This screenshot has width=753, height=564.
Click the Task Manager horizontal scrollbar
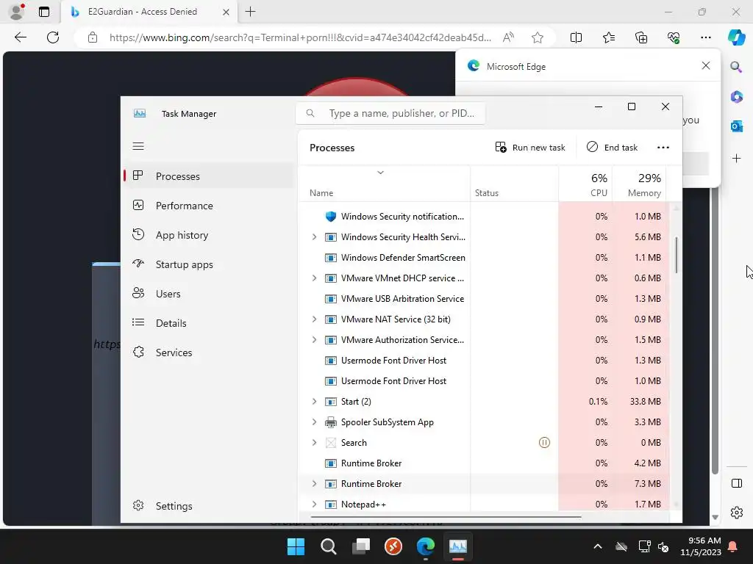tap(446, 518)
